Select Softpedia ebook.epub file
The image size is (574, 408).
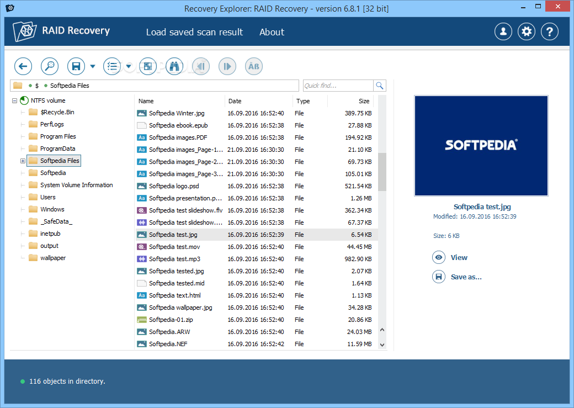256,125
